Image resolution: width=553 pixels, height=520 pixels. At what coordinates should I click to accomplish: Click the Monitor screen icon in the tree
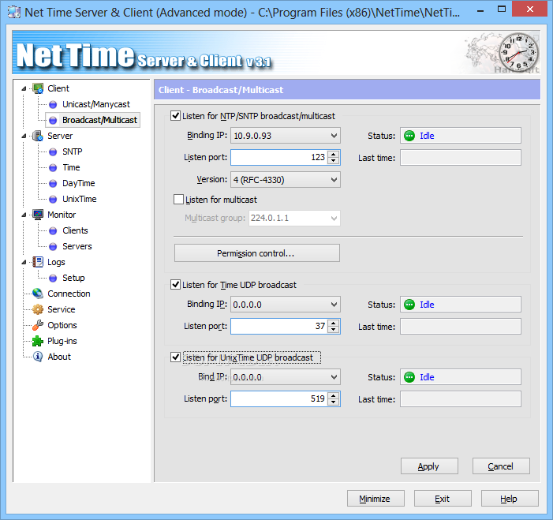(38, 215)
